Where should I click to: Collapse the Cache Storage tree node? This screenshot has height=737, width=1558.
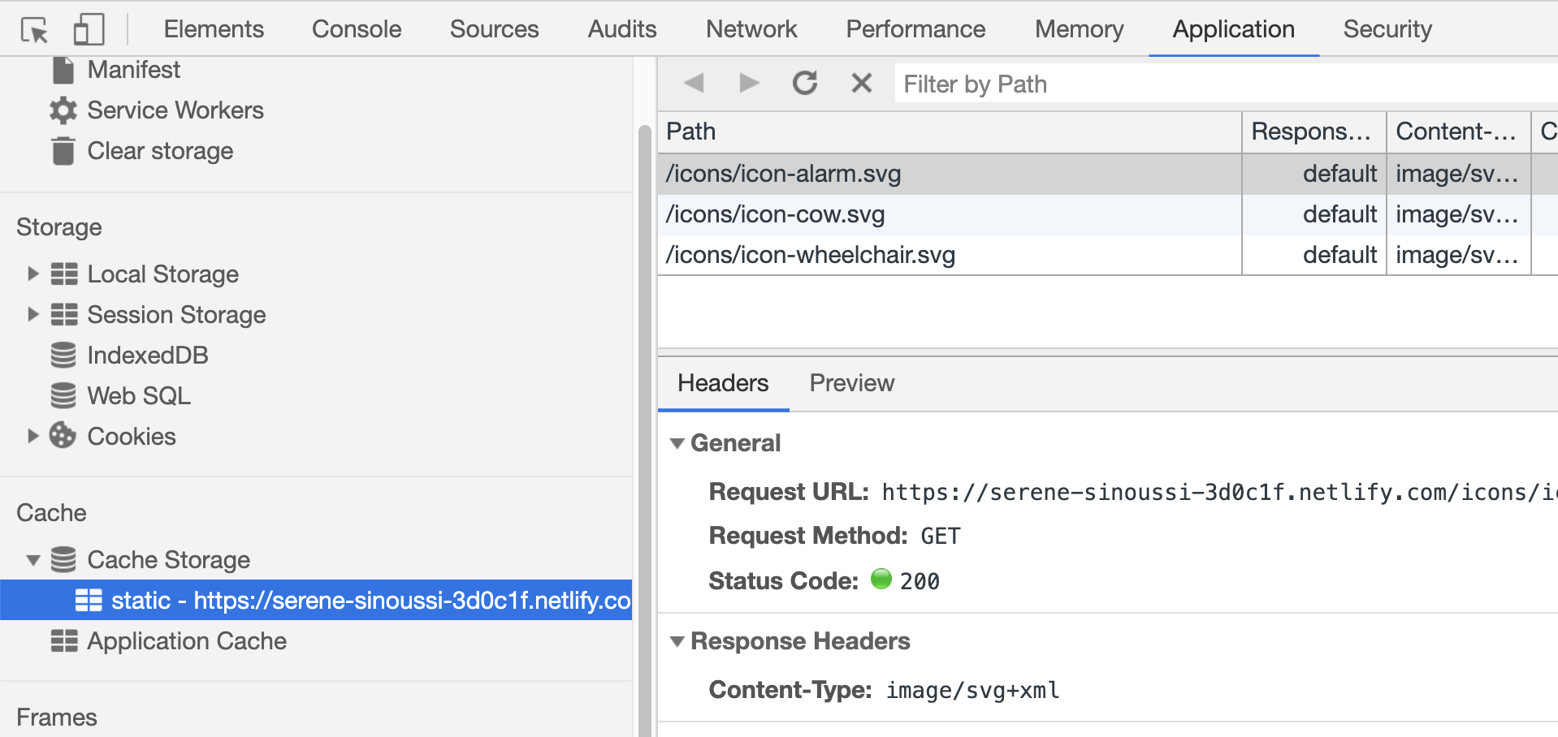(33, 560)
